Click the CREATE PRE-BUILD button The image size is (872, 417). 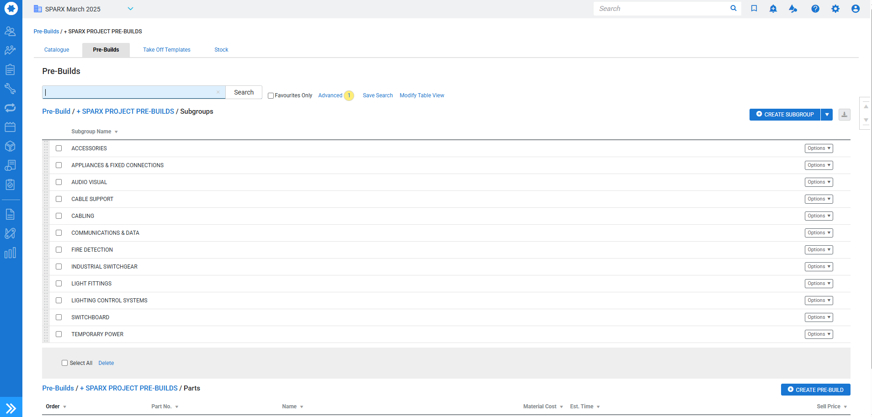tap(815, 390)
